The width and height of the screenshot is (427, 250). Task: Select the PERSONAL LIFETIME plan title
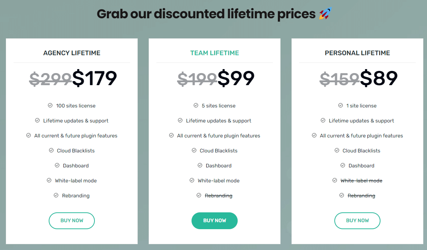coord(357,53)
